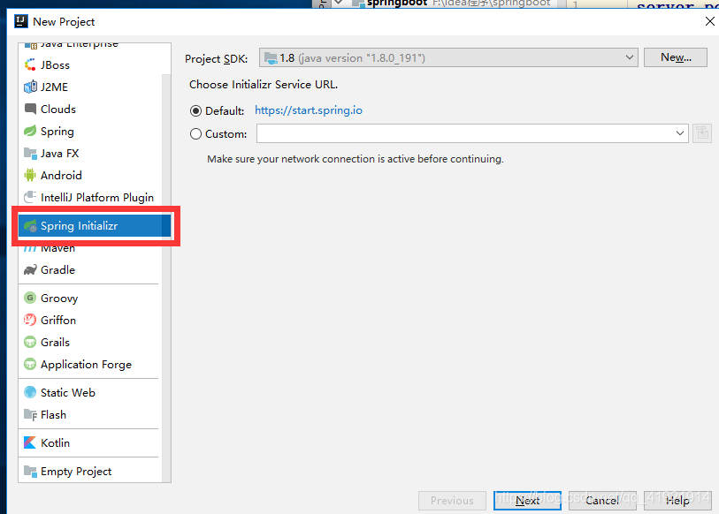
Task: Select the Clouds text label
Action: tap(58, 109)
